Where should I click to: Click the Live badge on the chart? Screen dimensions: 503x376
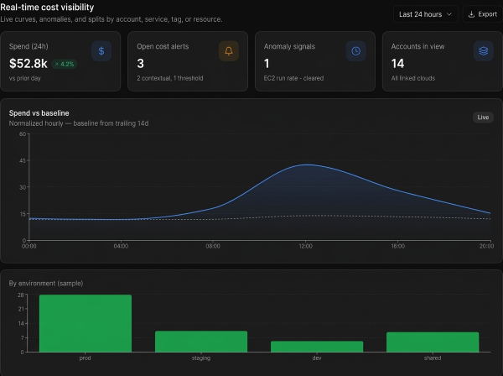pyautogui.click(x=483, y=117)
